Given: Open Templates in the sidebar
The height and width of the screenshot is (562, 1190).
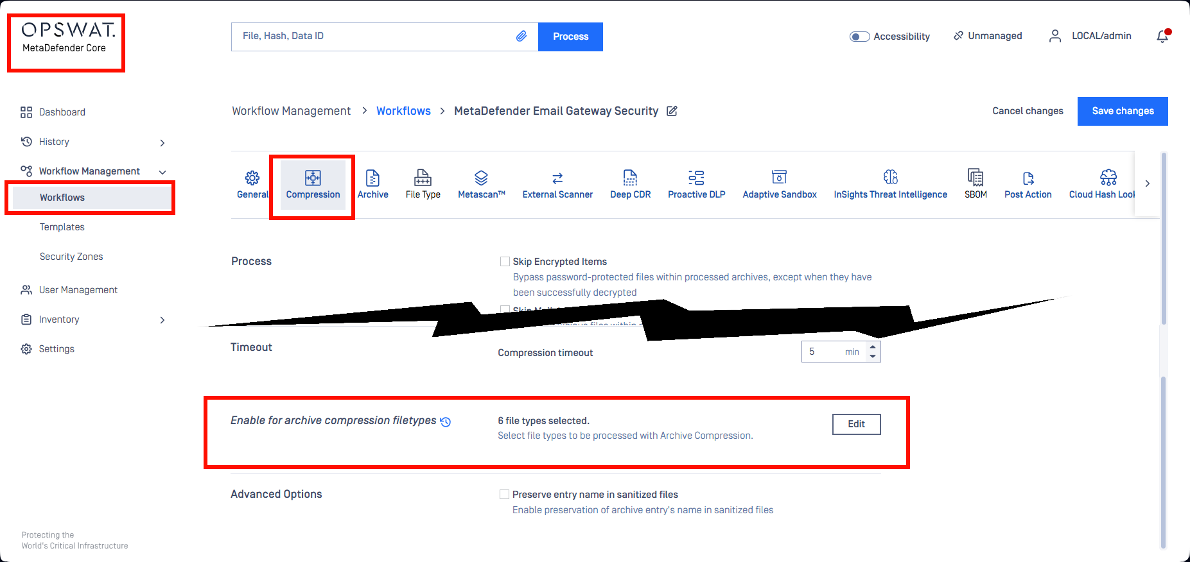Looking at the screenshot, I should click(x=62, y=227).
